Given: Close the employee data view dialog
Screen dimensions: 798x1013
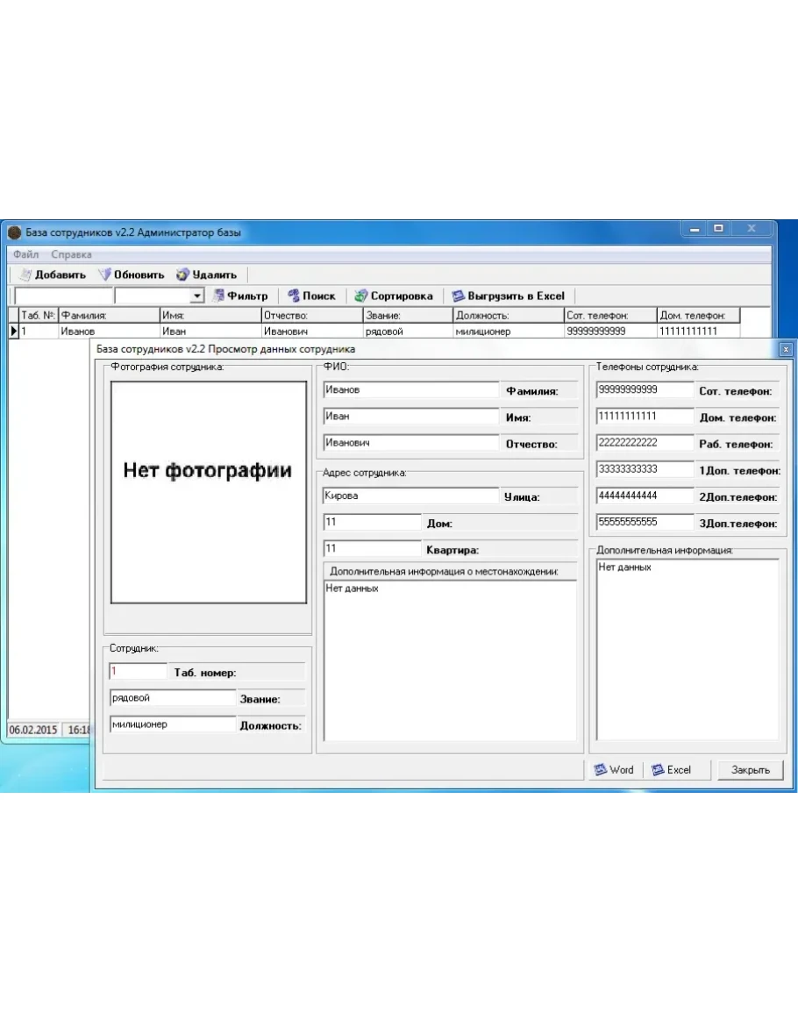Looking at the screenshot, I should click(744, 770).
